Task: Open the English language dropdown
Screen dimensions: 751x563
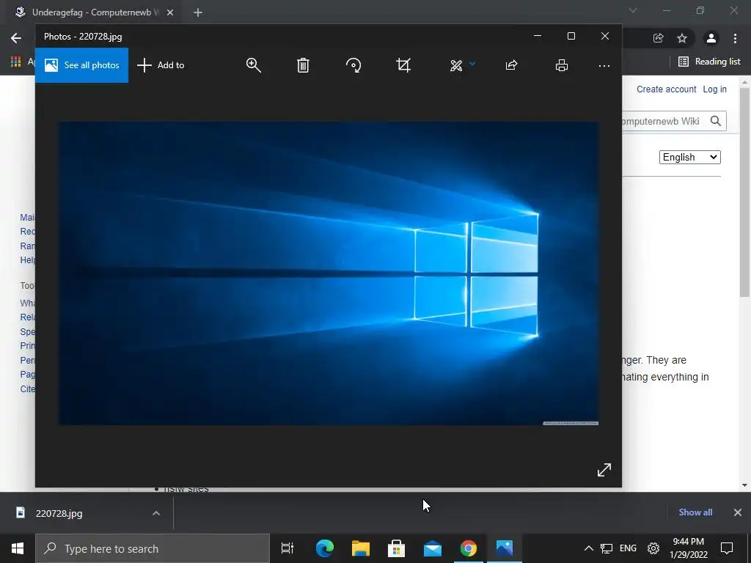Action: coord(689,157)
